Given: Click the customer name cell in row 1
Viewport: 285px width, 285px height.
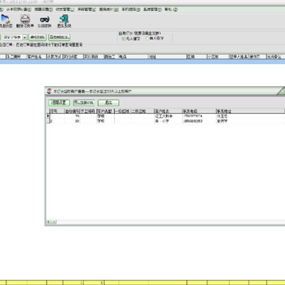Looking at the screenshot, I should tap(168, 116).
